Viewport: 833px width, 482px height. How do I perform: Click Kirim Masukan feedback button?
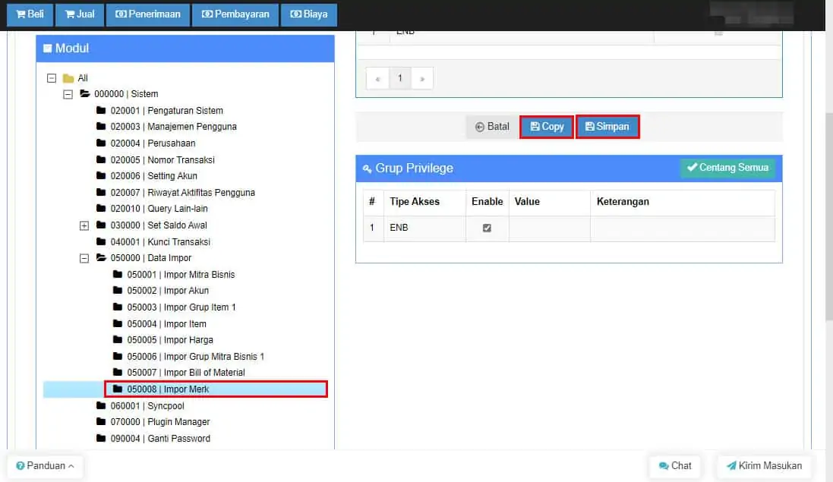coord(764,466)
